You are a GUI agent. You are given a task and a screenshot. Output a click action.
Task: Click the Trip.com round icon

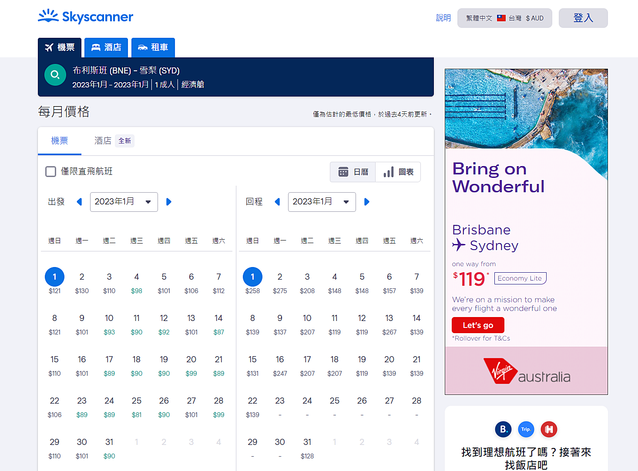pyautogui.click(x=526, y=429)
